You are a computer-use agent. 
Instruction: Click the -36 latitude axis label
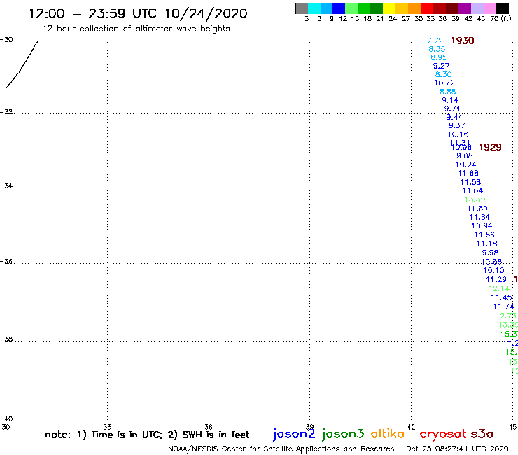click(6, 261)
